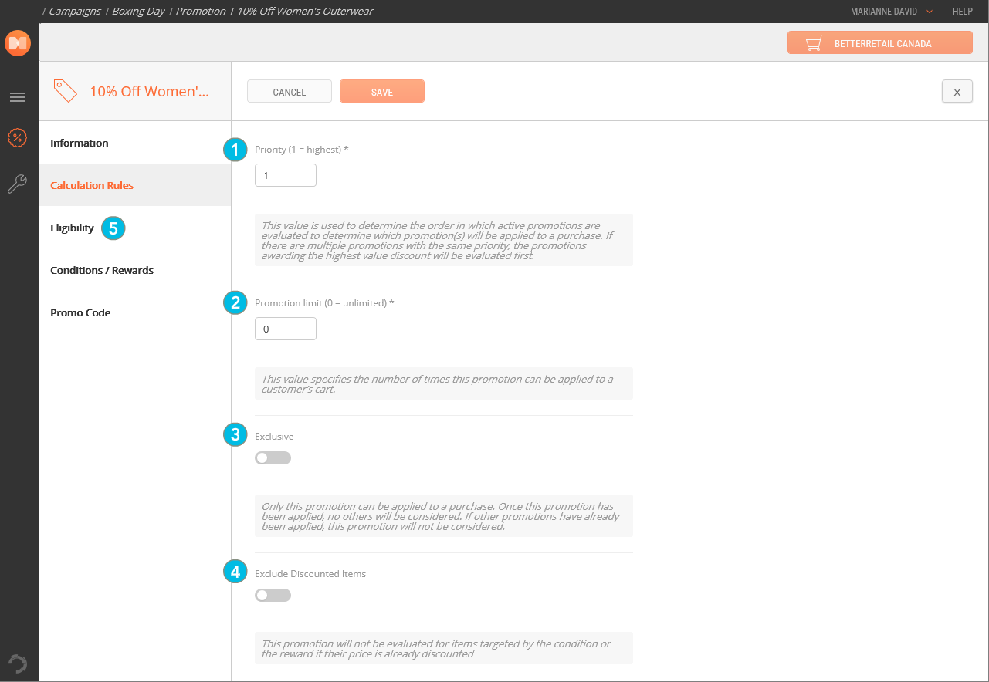989x682 pixels.
Task: Open the promotions percent badge icon
Action: click(17, 138)
